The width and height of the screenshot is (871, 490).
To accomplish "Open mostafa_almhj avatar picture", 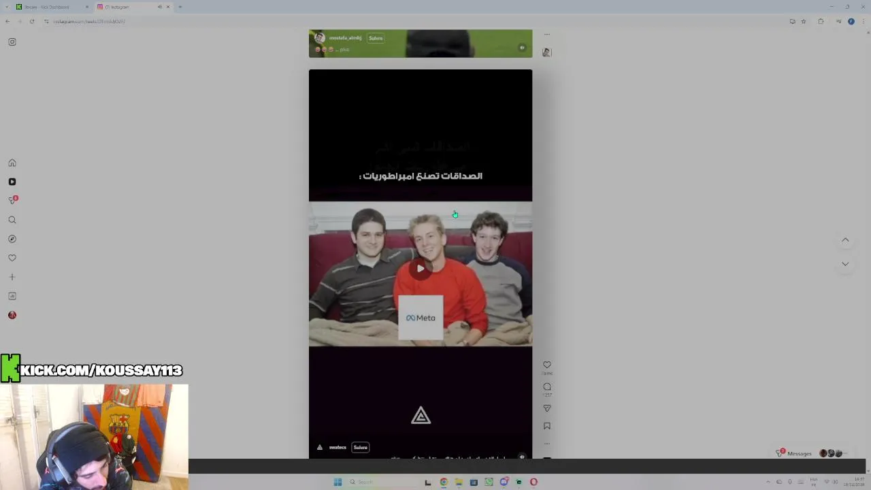I will pos(320,38).
